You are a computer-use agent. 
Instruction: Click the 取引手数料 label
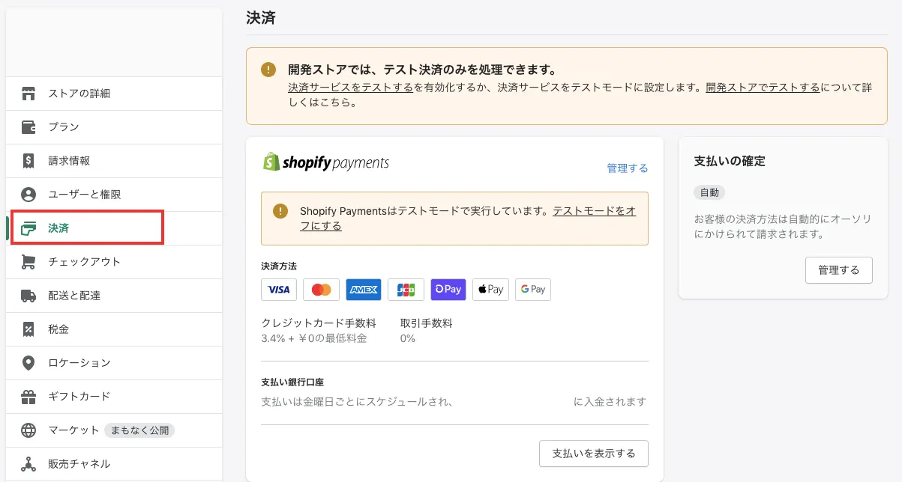tap(427, 323)
